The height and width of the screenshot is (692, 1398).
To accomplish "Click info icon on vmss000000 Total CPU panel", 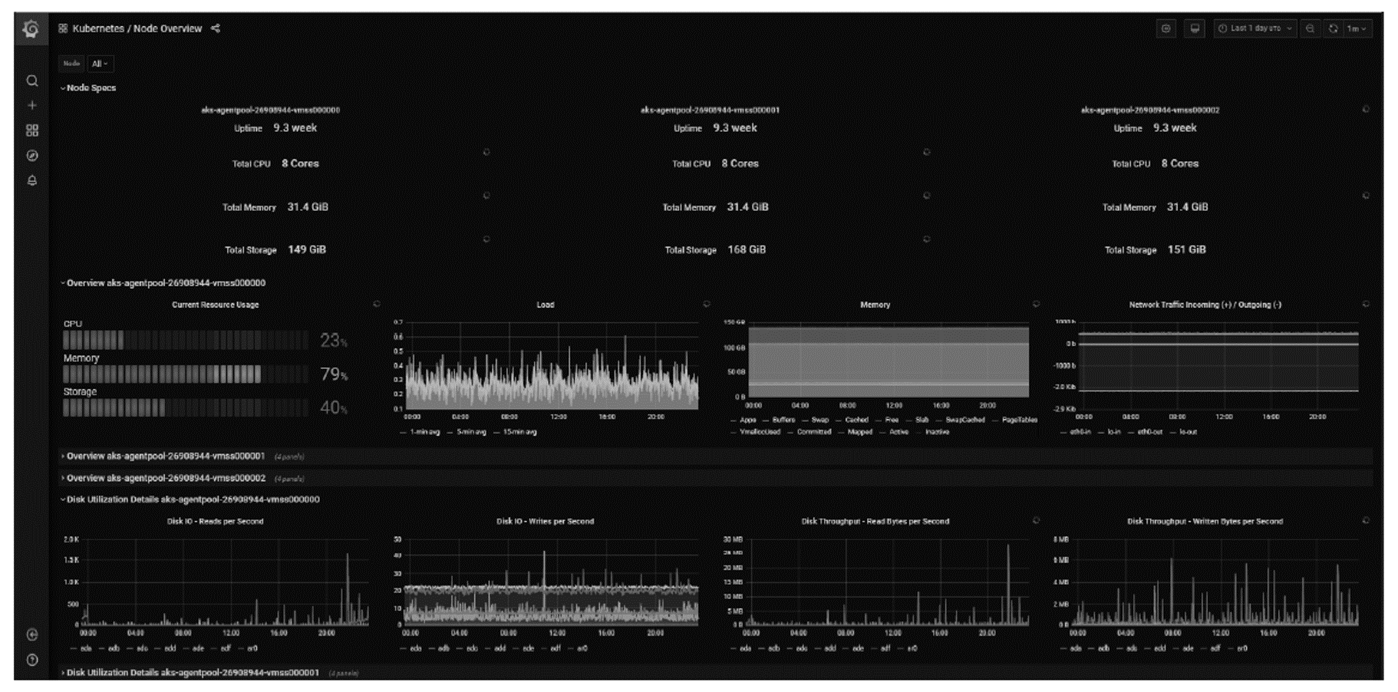I will click(486, 152).
